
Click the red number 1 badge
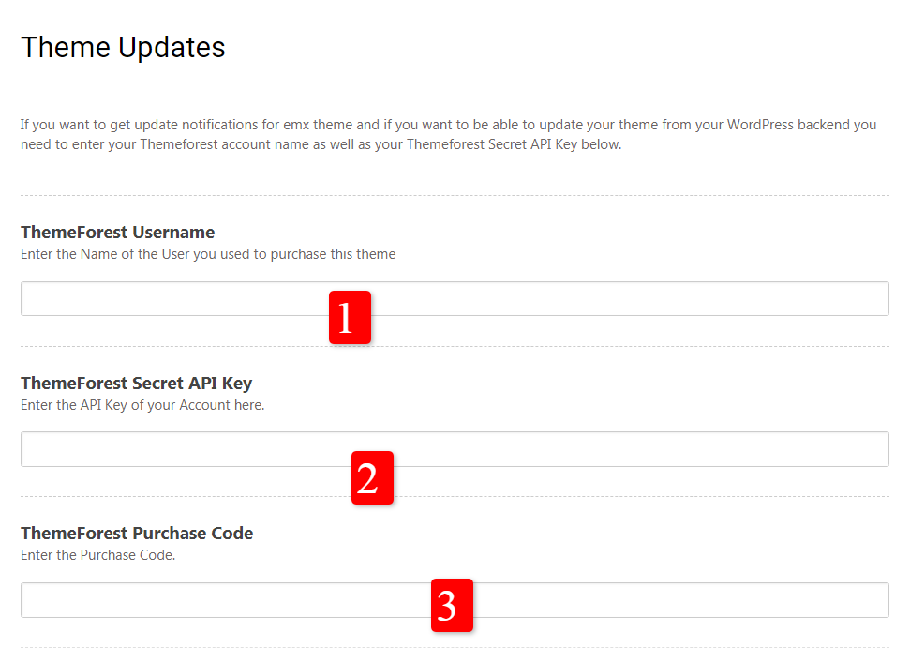pos(350,317)
